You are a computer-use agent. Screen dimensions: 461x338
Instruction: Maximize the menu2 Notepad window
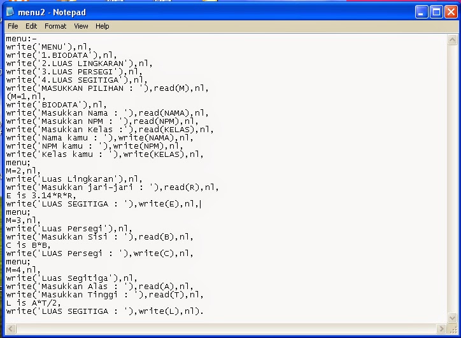coord(436,12)
